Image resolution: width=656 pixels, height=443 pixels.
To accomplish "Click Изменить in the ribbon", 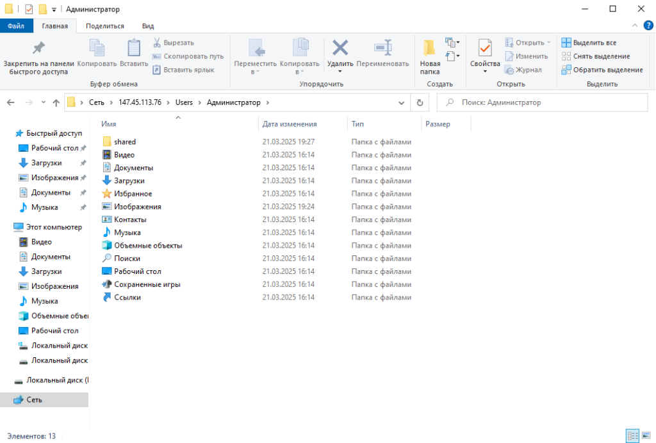I will click(527, 56).
